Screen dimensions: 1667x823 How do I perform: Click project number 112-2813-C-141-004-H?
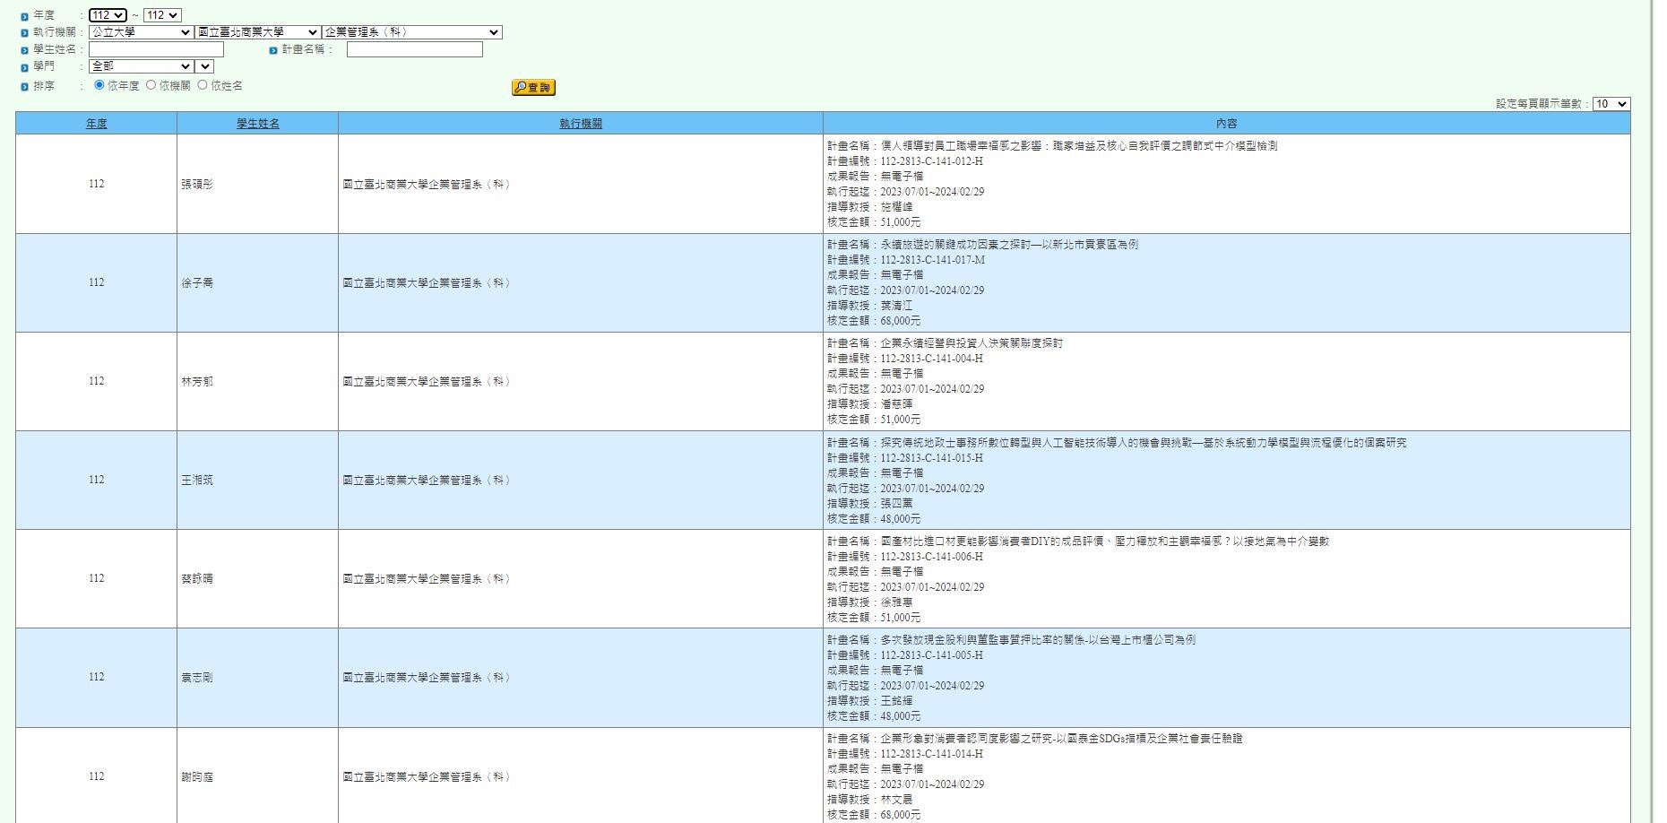tap(931, 359)
